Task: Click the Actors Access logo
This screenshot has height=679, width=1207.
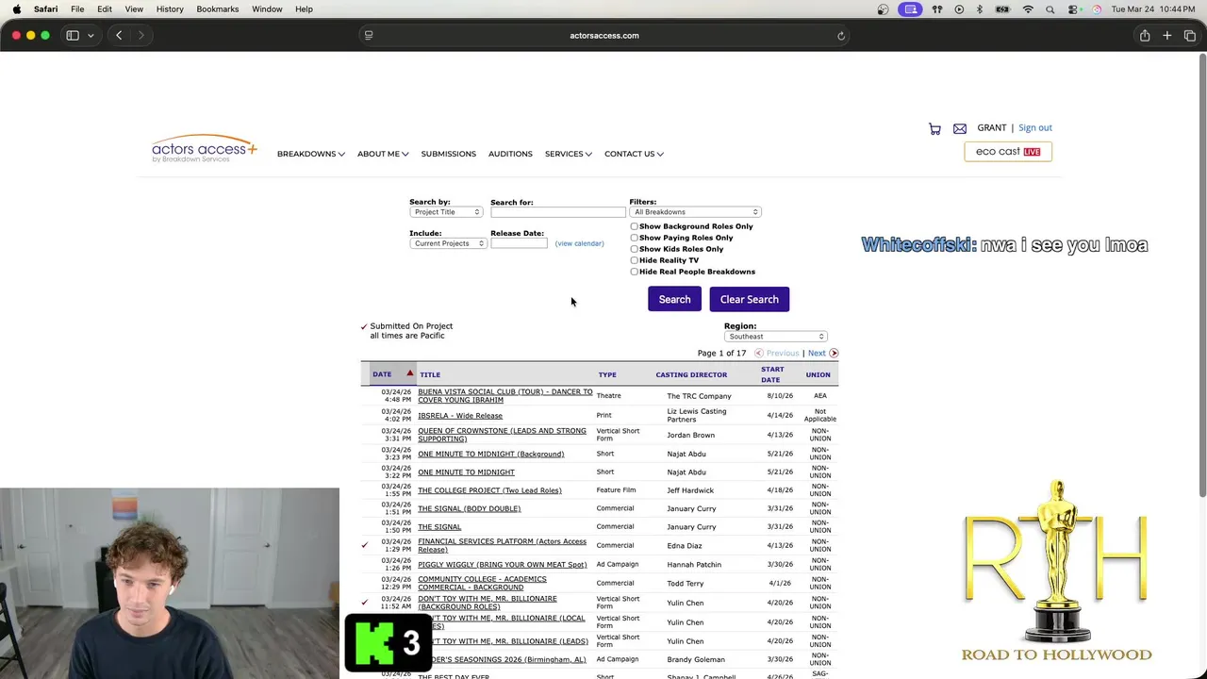Action: click(205, 149)
